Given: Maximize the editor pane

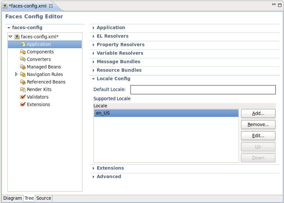Looking at the screenshot, I should click(280, 5).
